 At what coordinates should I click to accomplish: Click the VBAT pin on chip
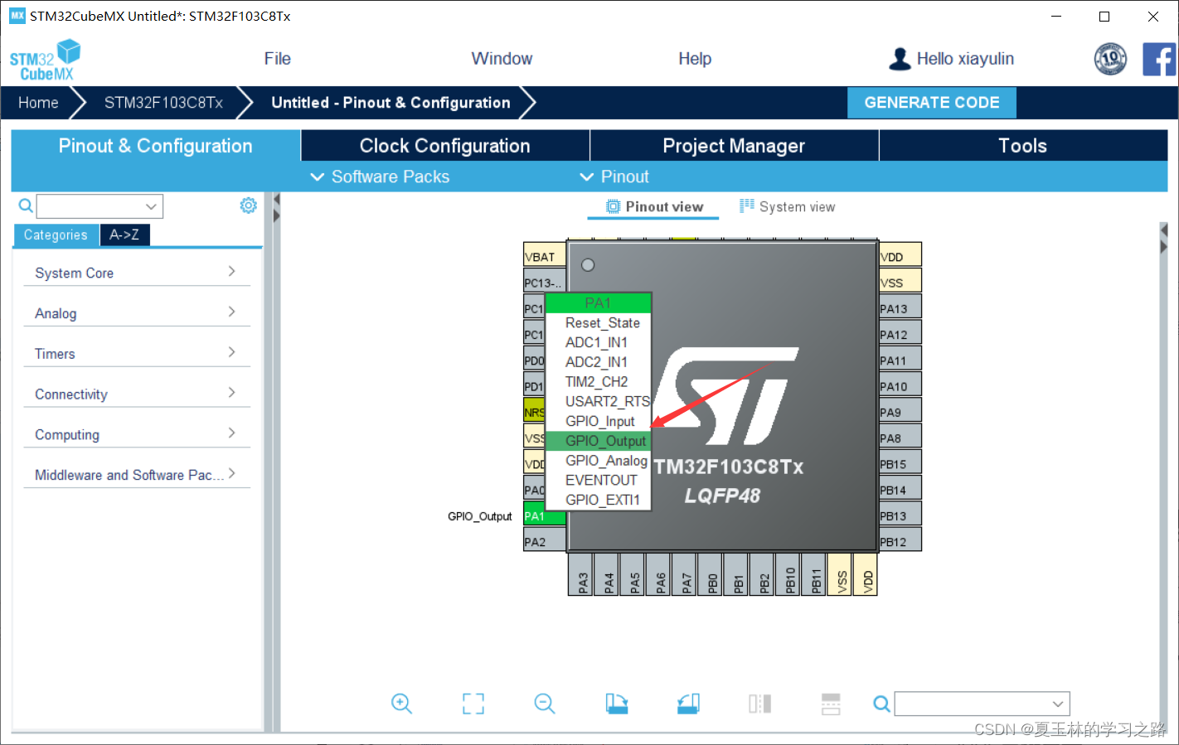pyautogui.click(x=545, y=256)
